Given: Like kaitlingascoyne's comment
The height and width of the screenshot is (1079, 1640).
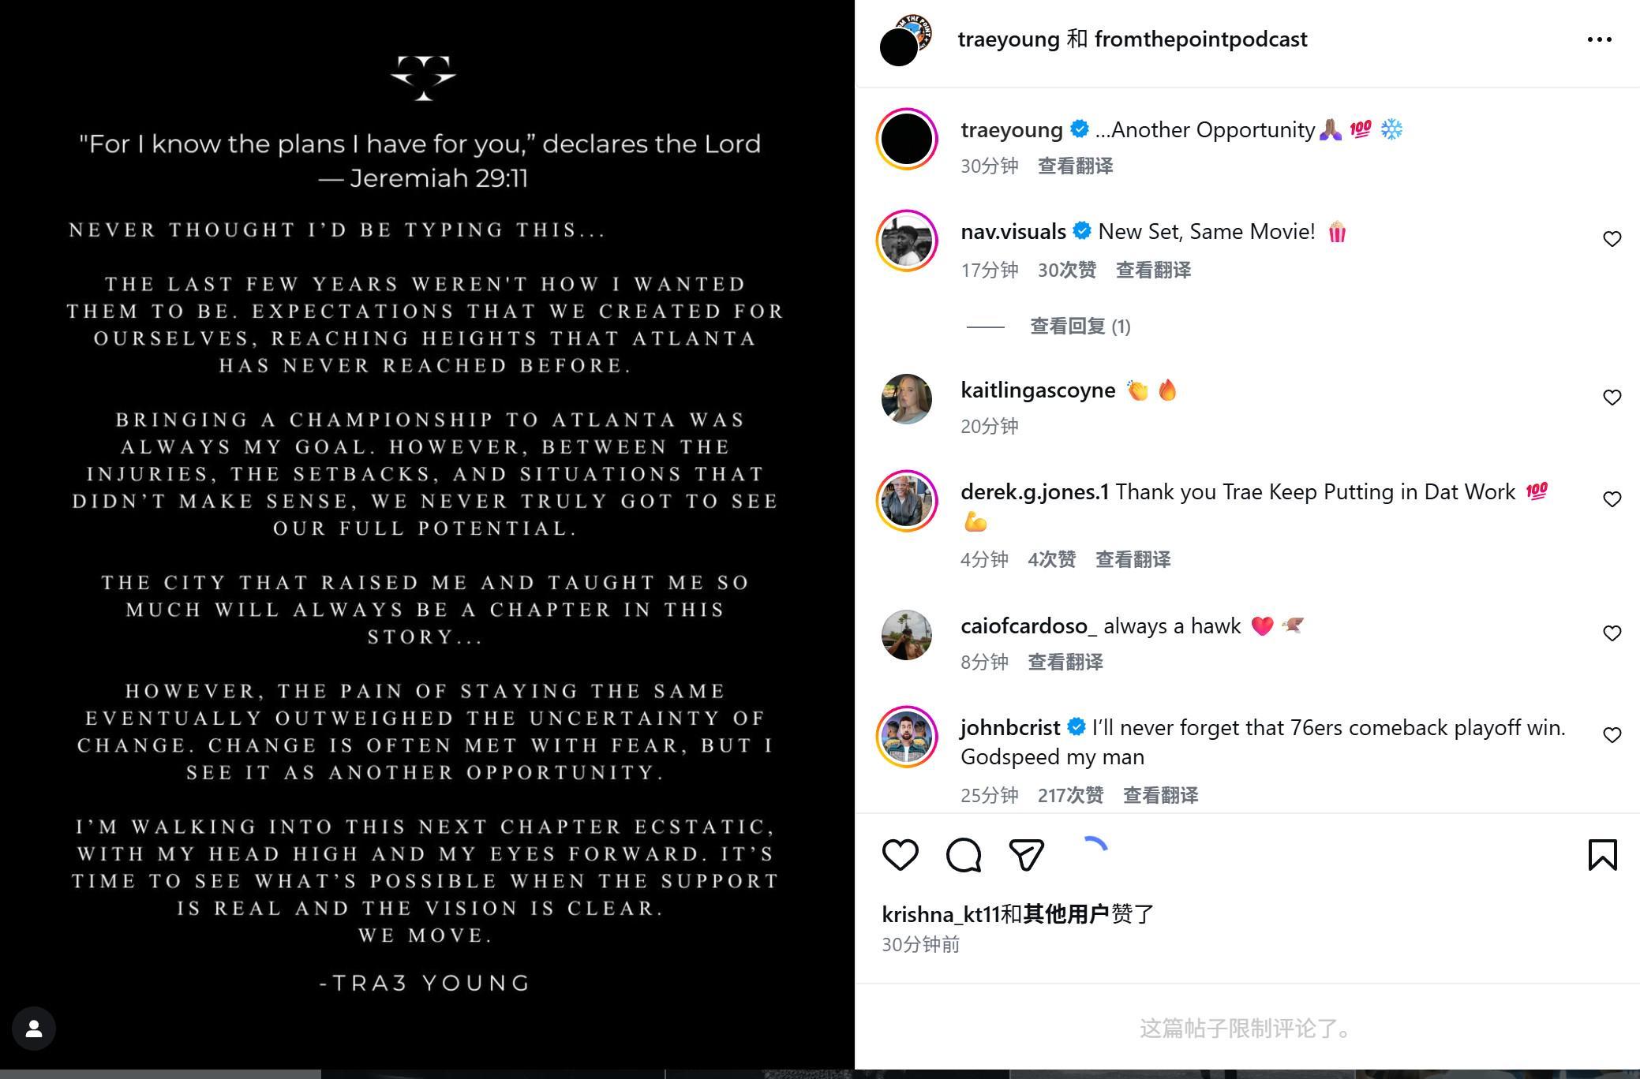Looking at the screenshot, I should click(x=1612, y=398).
